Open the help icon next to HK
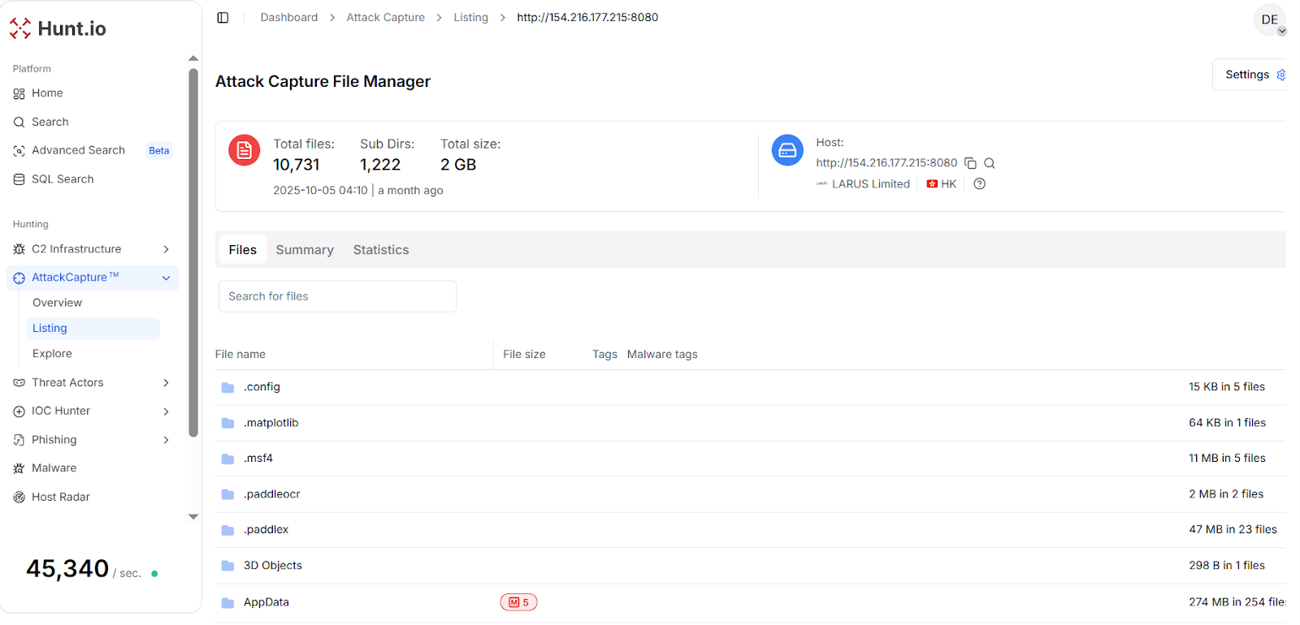The image size is (1300, 625). tap(980, 184)
